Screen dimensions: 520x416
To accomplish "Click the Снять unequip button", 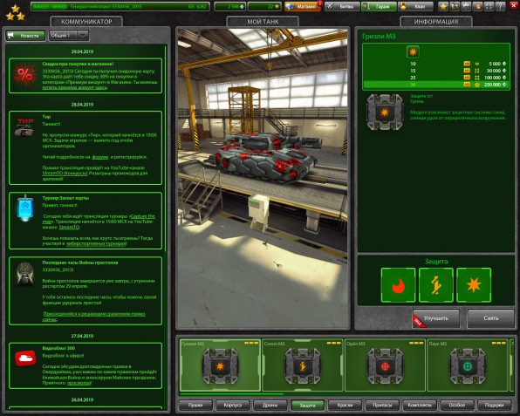I will point(491,318).
